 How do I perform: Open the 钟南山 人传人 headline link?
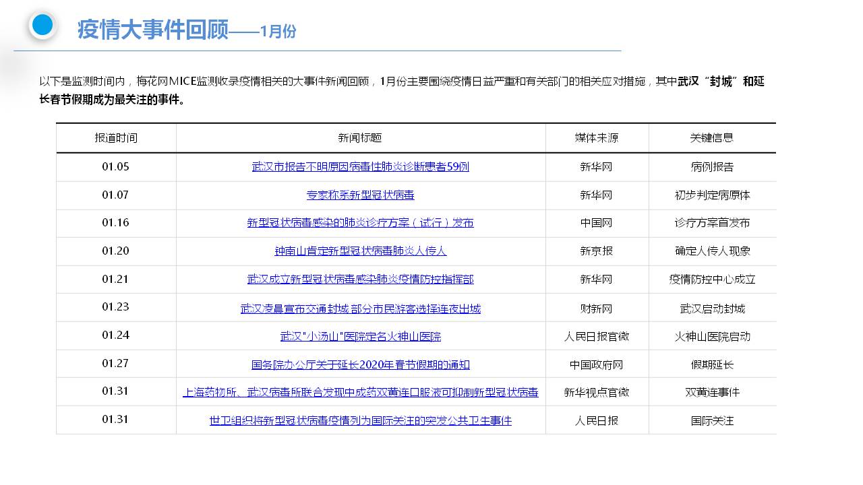pyautogui.click(x=360, y=251)
